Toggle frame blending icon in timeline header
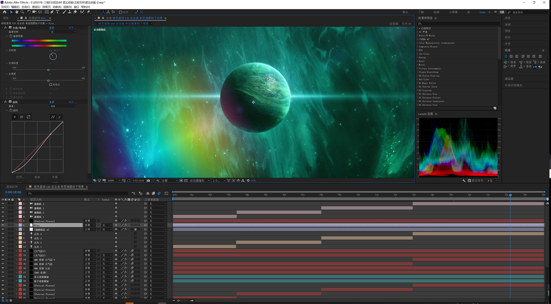 [153, 194]
